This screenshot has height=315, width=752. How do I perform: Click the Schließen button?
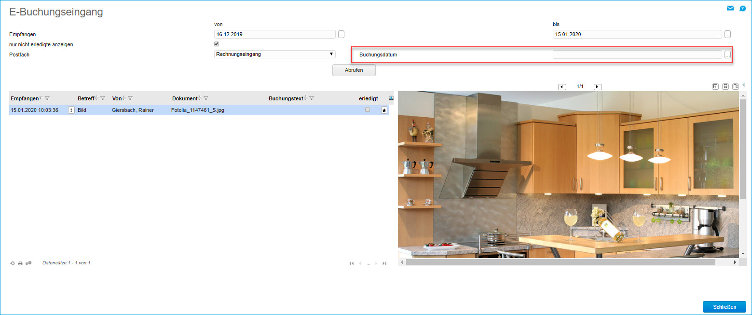coord(724,307)
